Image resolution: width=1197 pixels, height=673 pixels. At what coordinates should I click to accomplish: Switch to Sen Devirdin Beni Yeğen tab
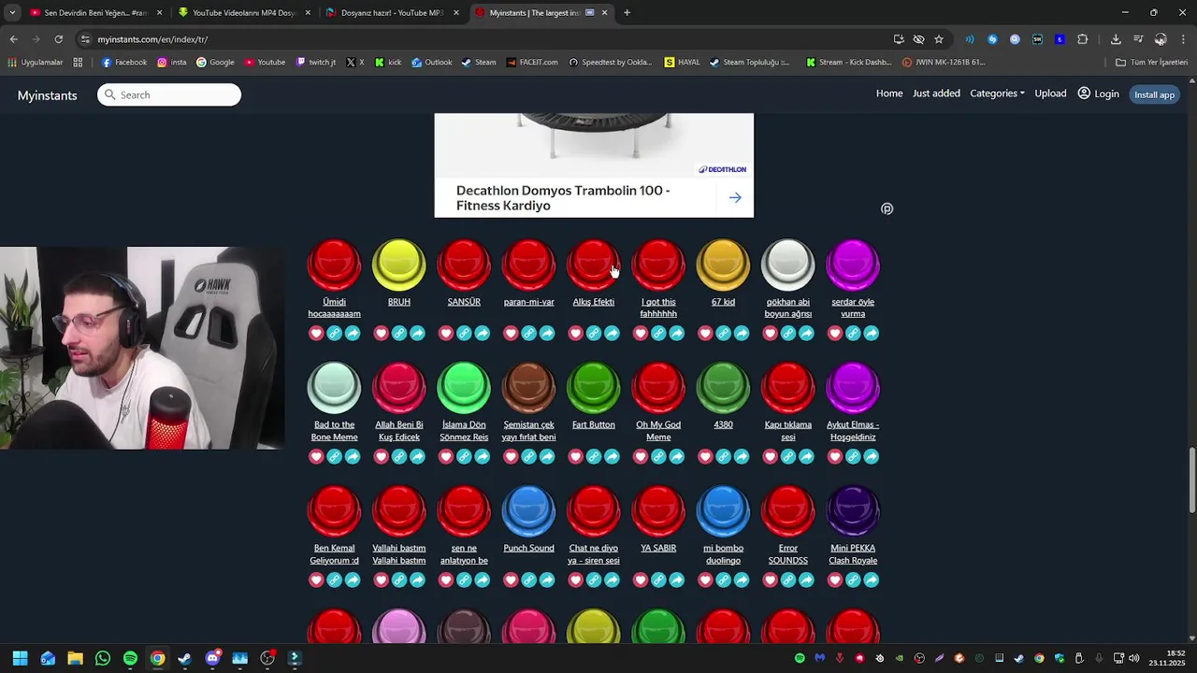94,12
